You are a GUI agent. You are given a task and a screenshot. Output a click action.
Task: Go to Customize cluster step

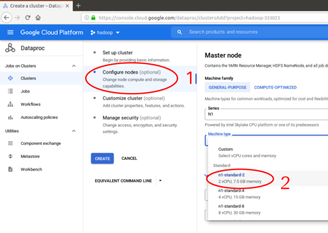[x=140, y=101]
